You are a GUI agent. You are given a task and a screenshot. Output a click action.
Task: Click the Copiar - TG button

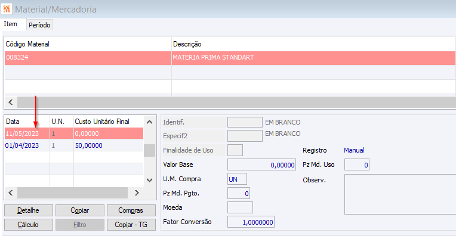click(131, 225)
